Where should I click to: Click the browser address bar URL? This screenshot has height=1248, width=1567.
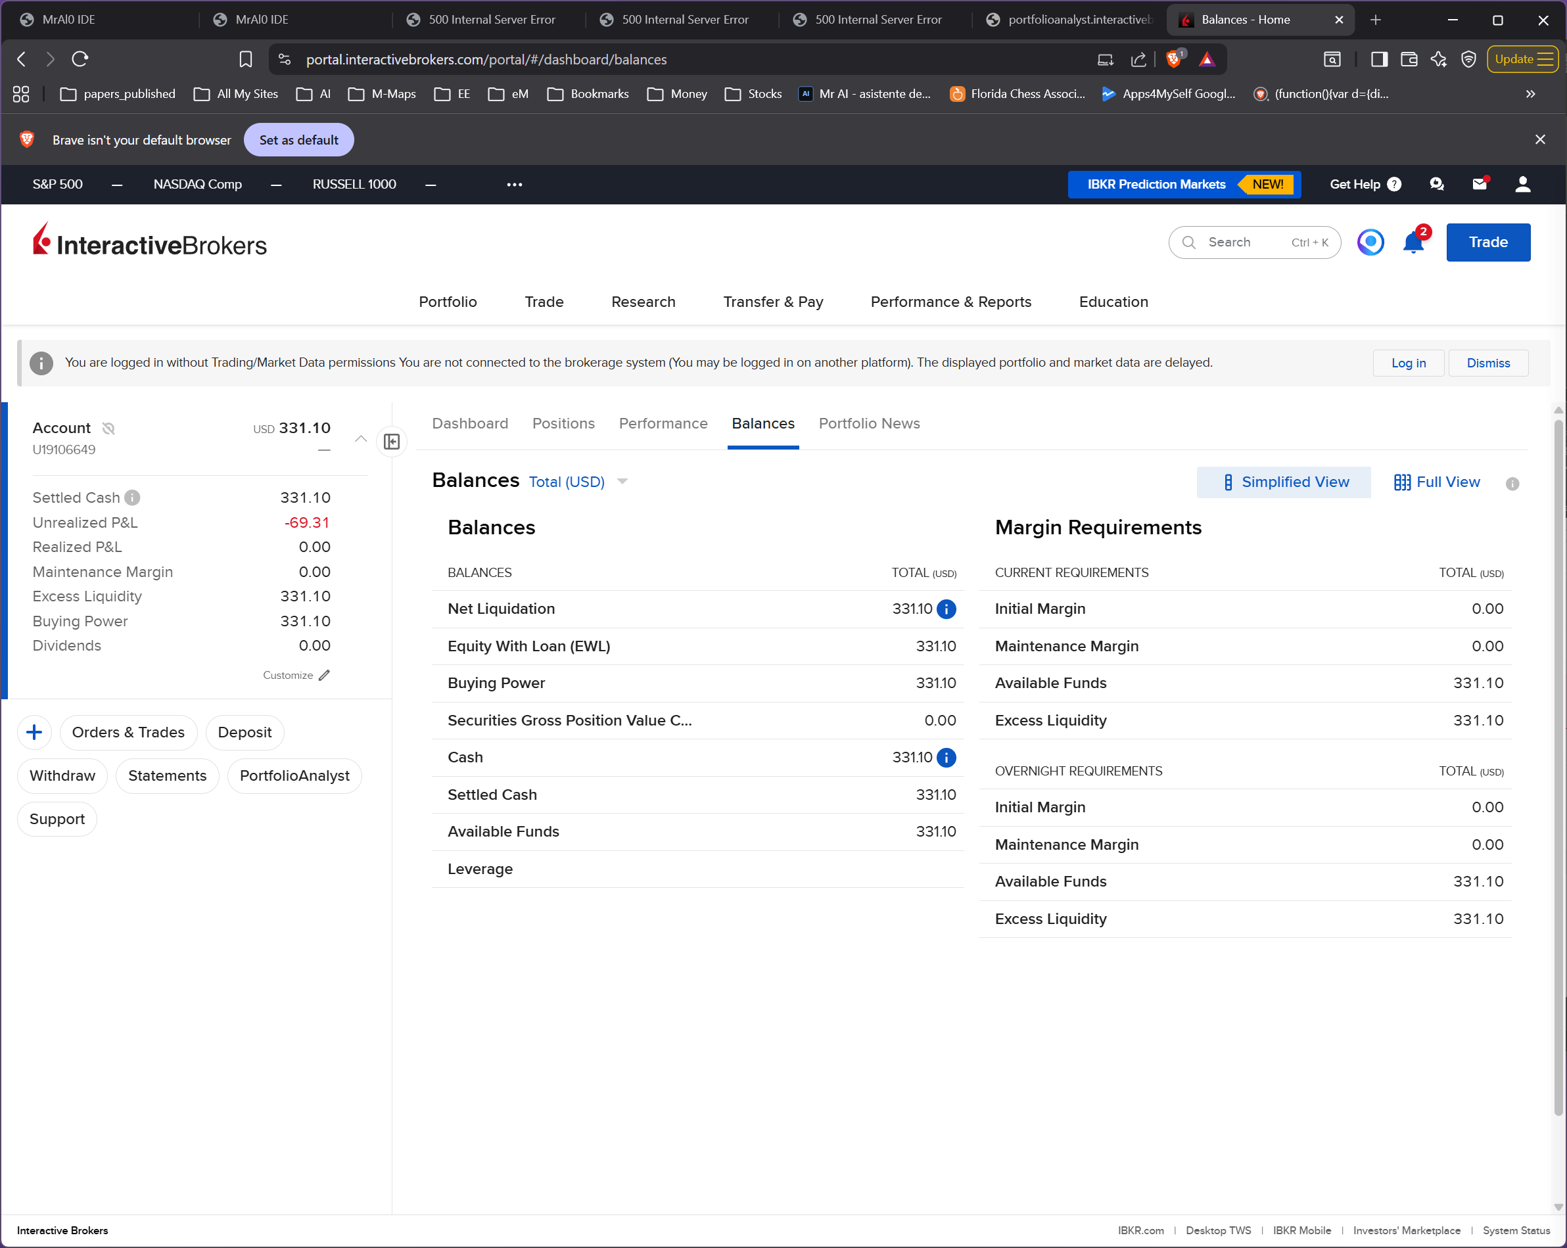tap(486, 60)
